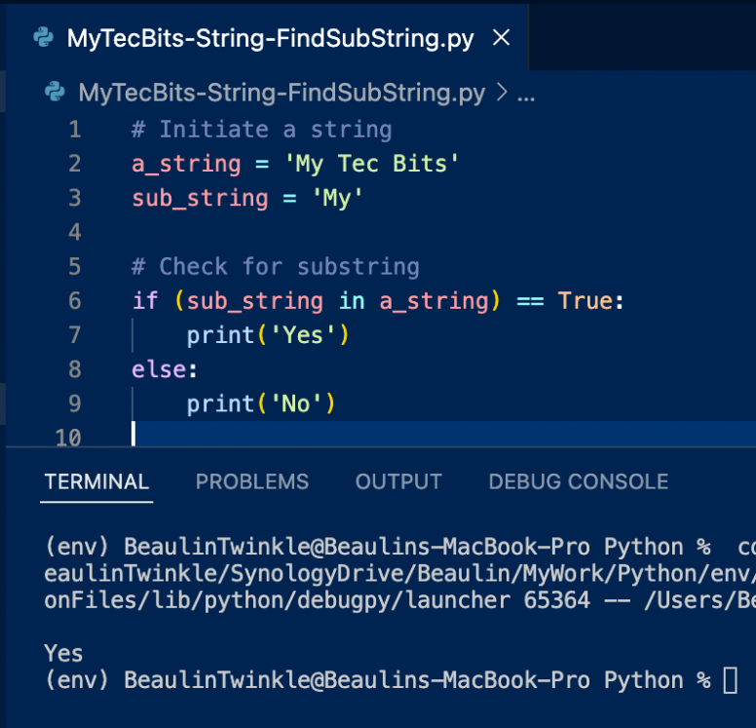Click line number 6 in the gutter
Viewport: 756px width, 728px height.
click(75, 300)
